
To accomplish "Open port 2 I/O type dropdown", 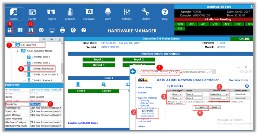I will click(177, 98).
